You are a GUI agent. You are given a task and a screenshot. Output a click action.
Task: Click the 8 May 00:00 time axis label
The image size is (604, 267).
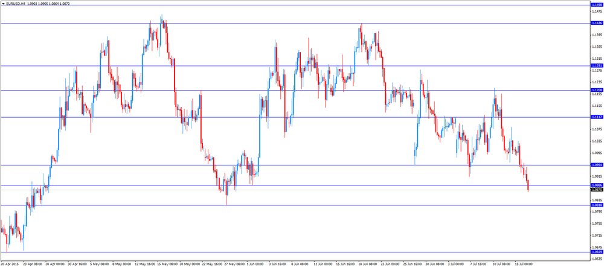pos(122,265)
